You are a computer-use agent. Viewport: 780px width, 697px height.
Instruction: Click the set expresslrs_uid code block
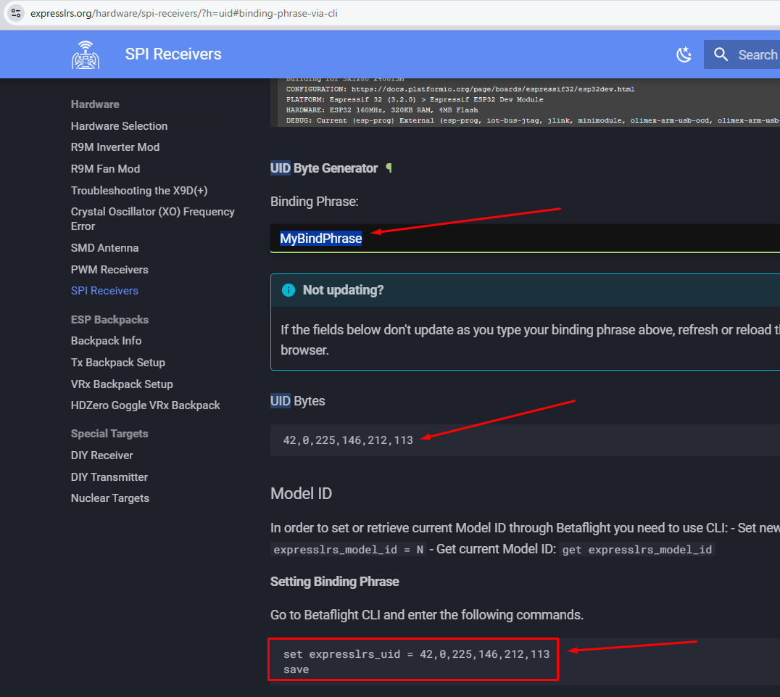[x=415, y=661]
